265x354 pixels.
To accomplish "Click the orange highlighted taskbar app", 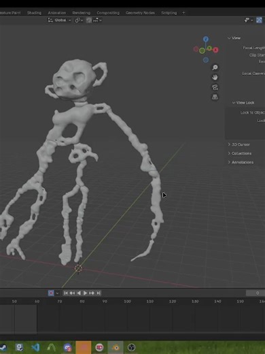I will coord(84,347).
